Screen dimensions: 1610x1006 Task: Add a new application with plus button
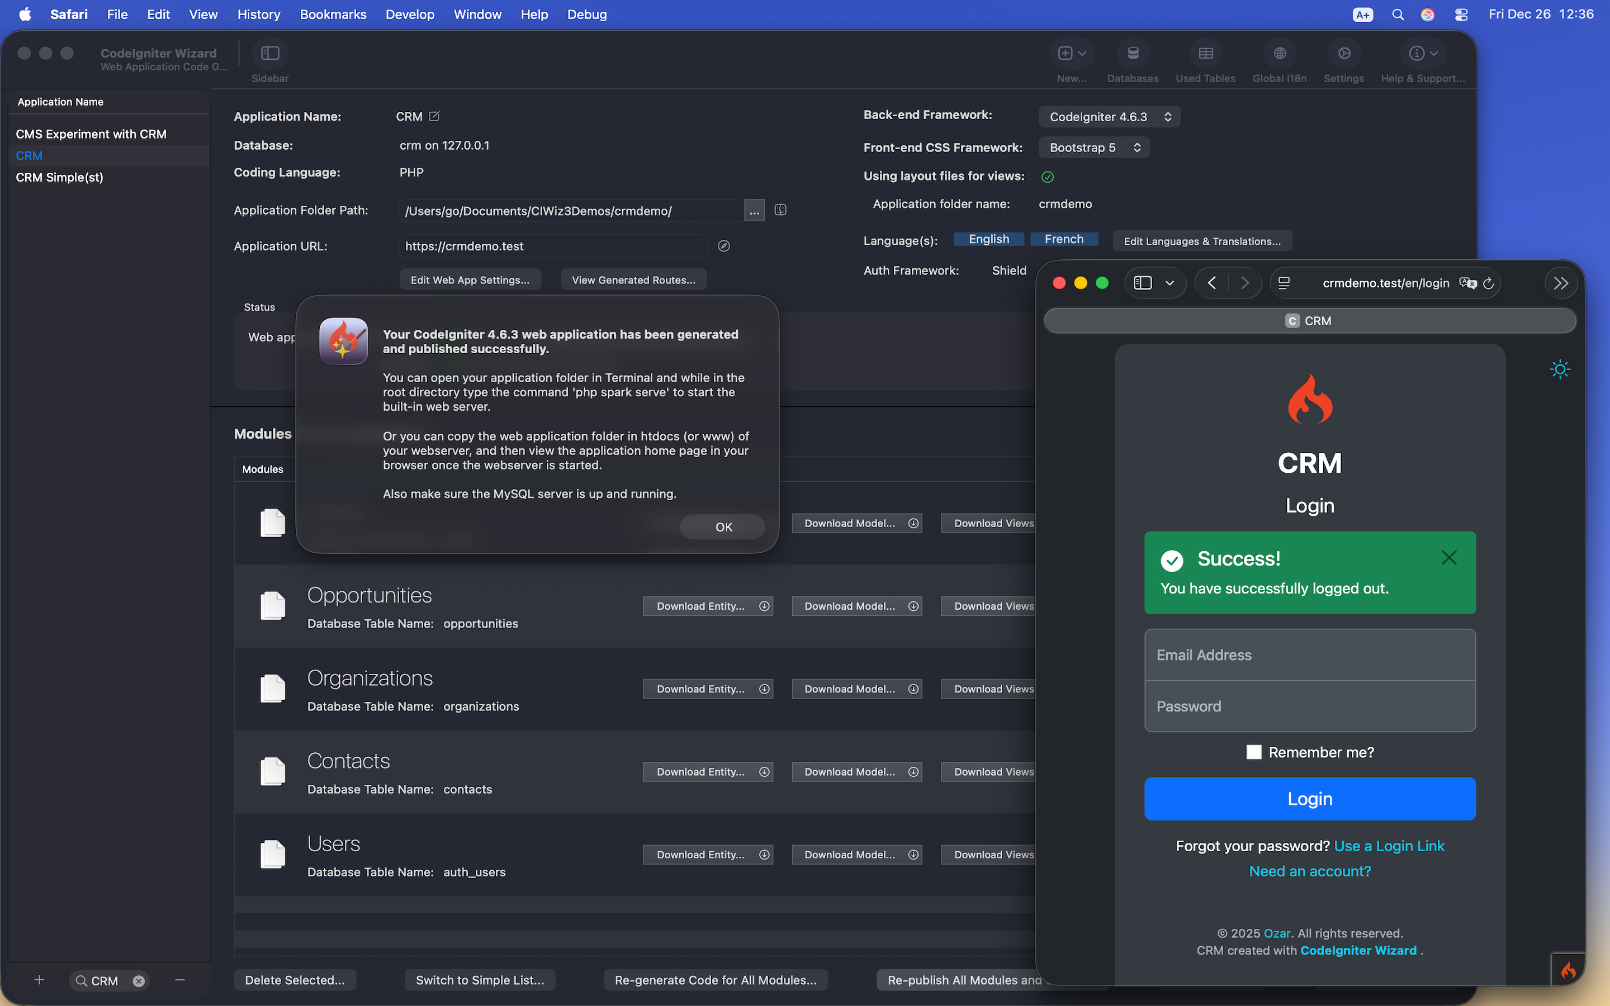[39, 980]
